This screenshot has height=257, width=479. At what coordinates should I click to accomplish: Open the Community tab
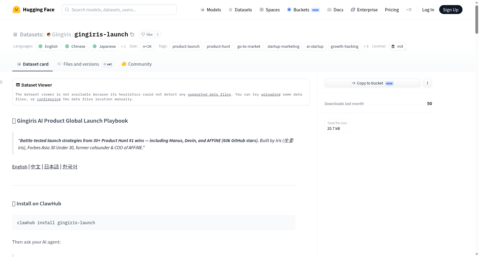tap(137, 64)
